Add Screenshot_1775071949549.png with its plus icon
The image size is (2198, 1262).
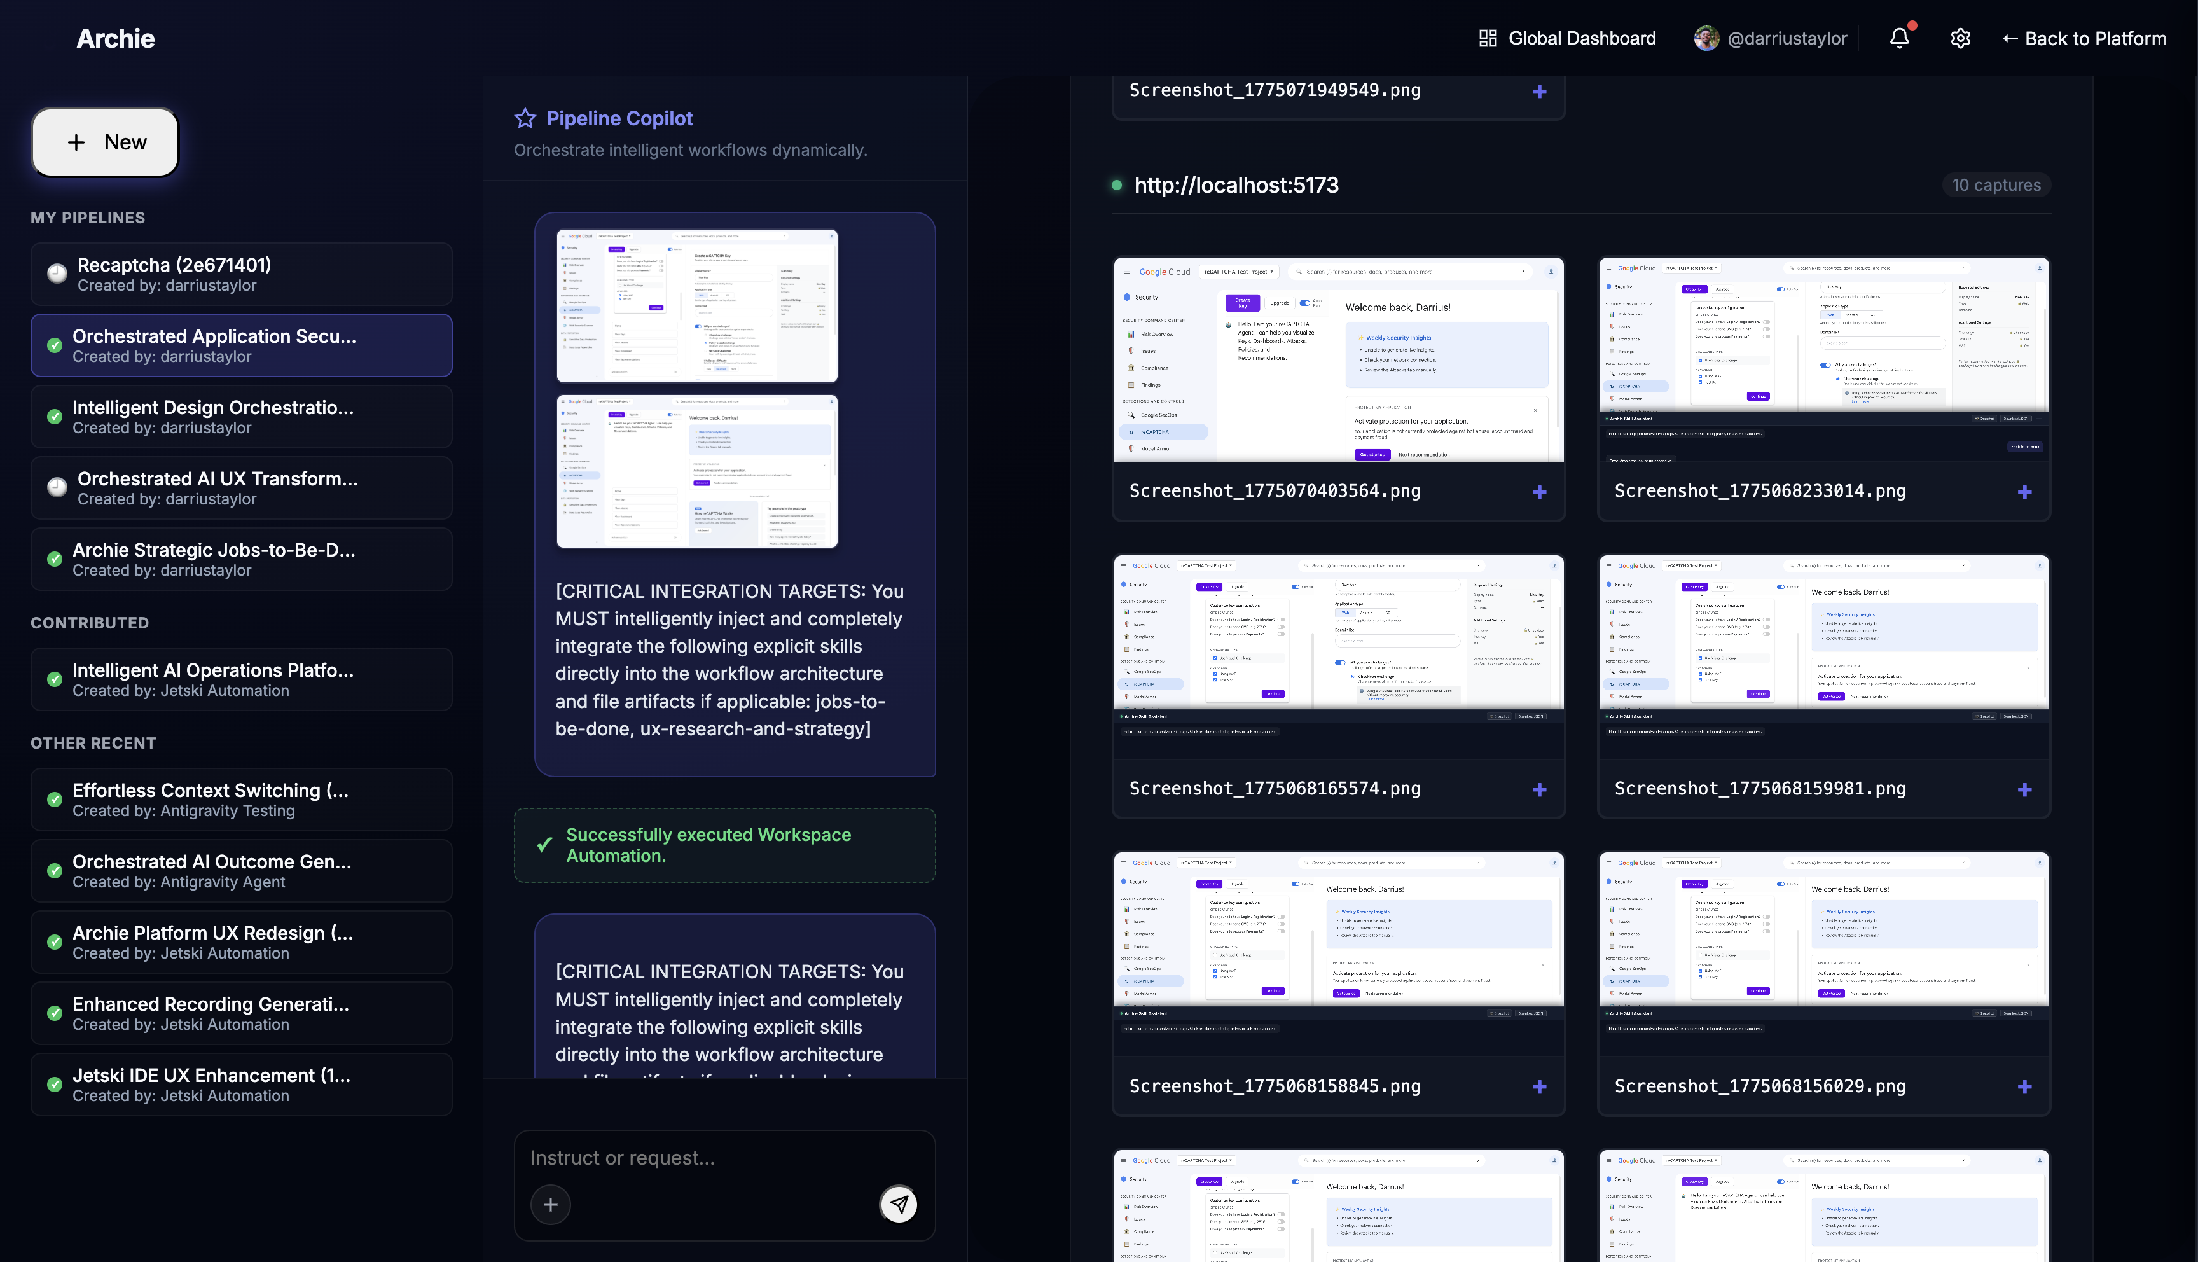coord(1540,91)
